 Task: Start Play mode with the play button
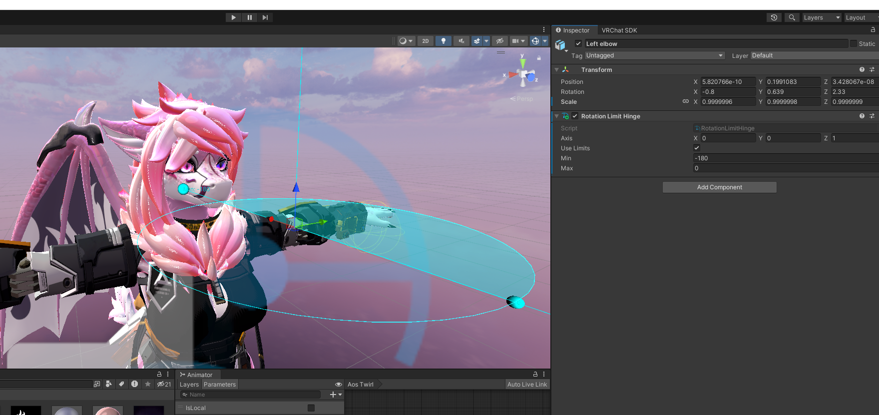(233, 17)
